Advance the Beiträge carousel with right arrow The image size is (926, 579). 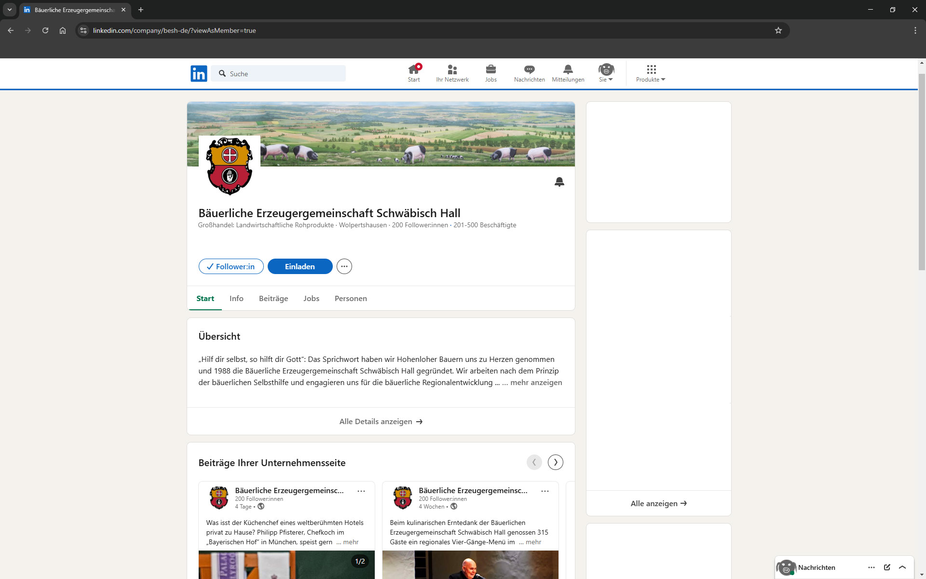pyautogui.click(x=555, y=462)
